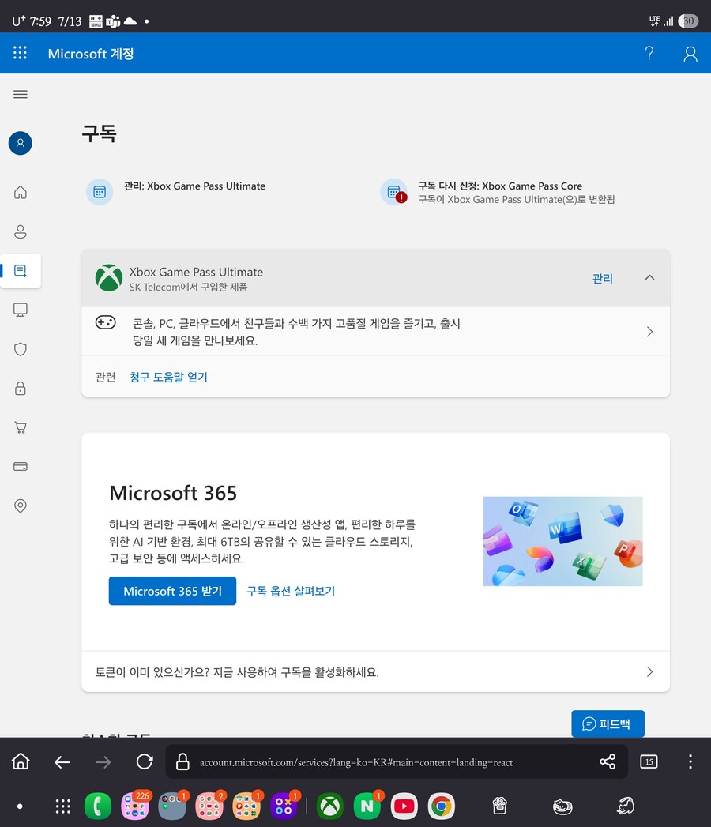Click the game controller icon

106,322
